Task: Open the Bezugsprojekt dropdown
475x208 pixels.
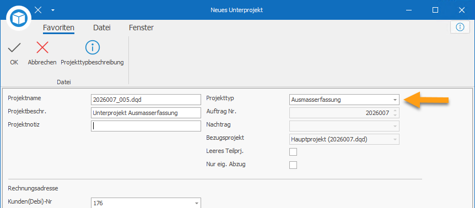Action: (395, 139)
